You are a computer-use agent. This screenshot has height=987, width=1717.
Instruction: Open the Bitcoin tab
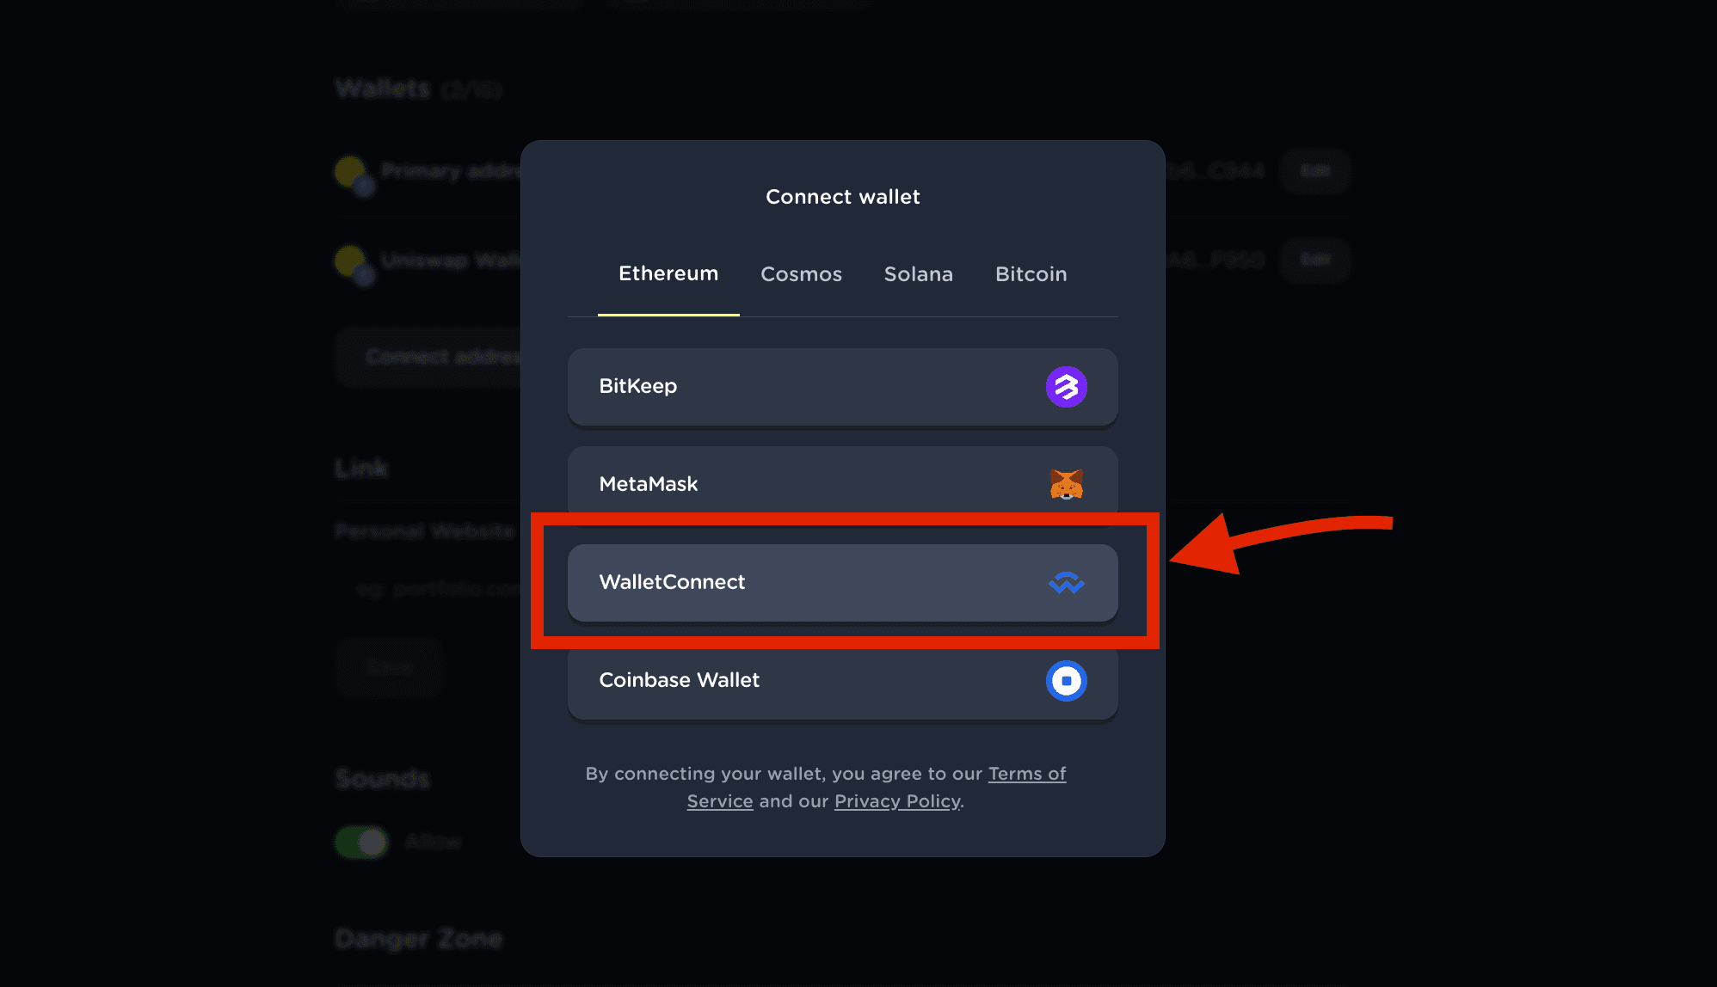pos(1031,274)
